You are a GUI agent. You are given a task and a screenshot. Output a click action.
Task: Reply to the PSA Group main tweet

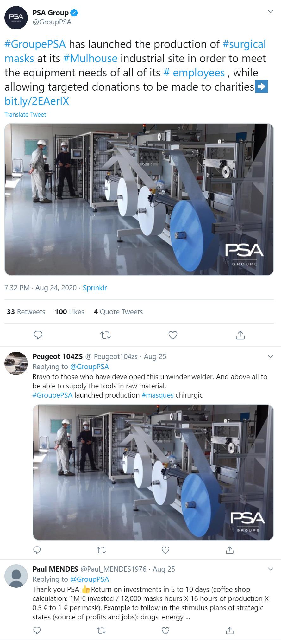pyautogui.click(x=38, y=335)
